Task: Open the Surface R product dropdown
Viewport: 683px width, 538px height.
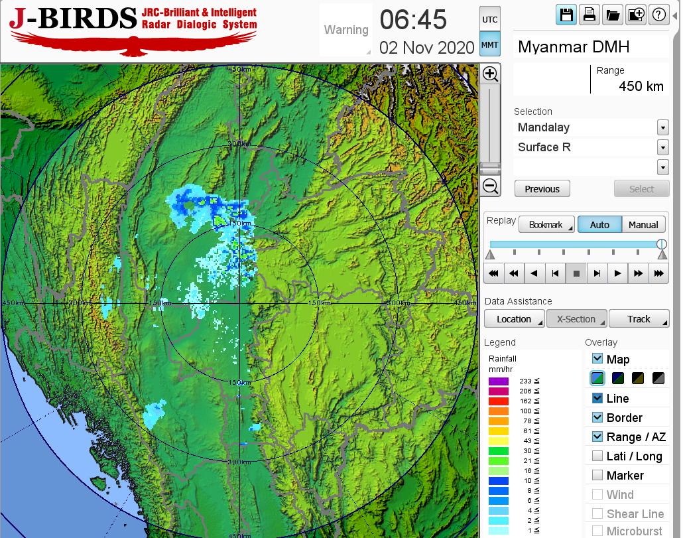Action: coord(662,147)
